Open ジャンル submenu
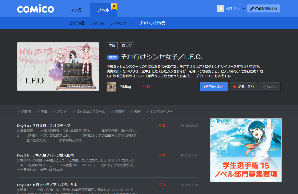The width and height of the screenshot is (298, 194). click(97, 23)
